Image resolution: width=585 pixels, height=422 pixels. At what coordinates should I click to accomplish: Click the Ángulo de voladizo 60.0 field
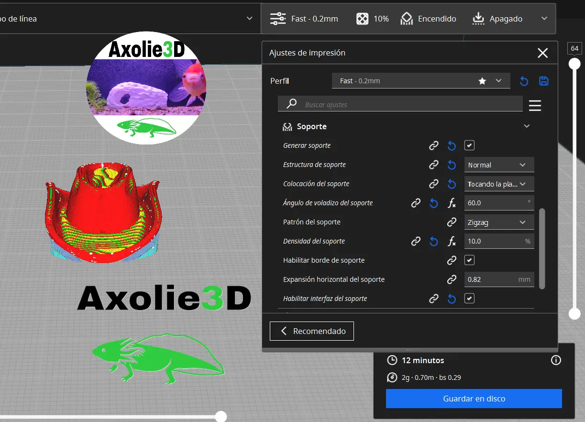pos(499,203)
